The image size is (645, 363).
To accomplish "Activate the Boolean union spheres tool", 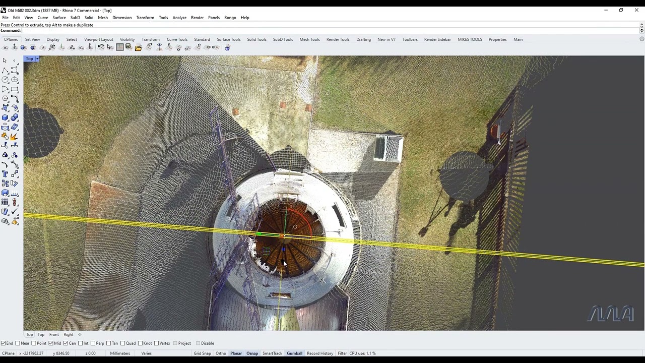I will pyautogui.click(x=15, y=117).
